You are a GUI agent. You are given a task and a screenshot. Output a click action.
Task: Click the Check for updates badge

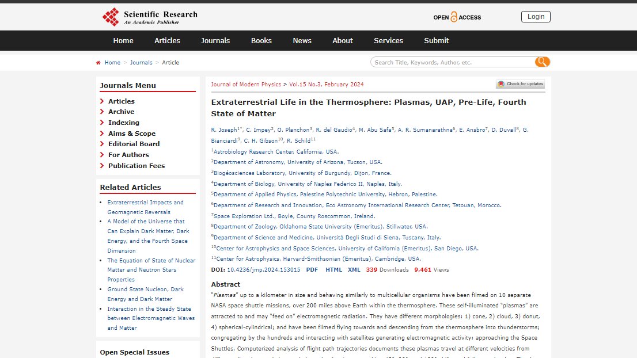pos(521,84)
